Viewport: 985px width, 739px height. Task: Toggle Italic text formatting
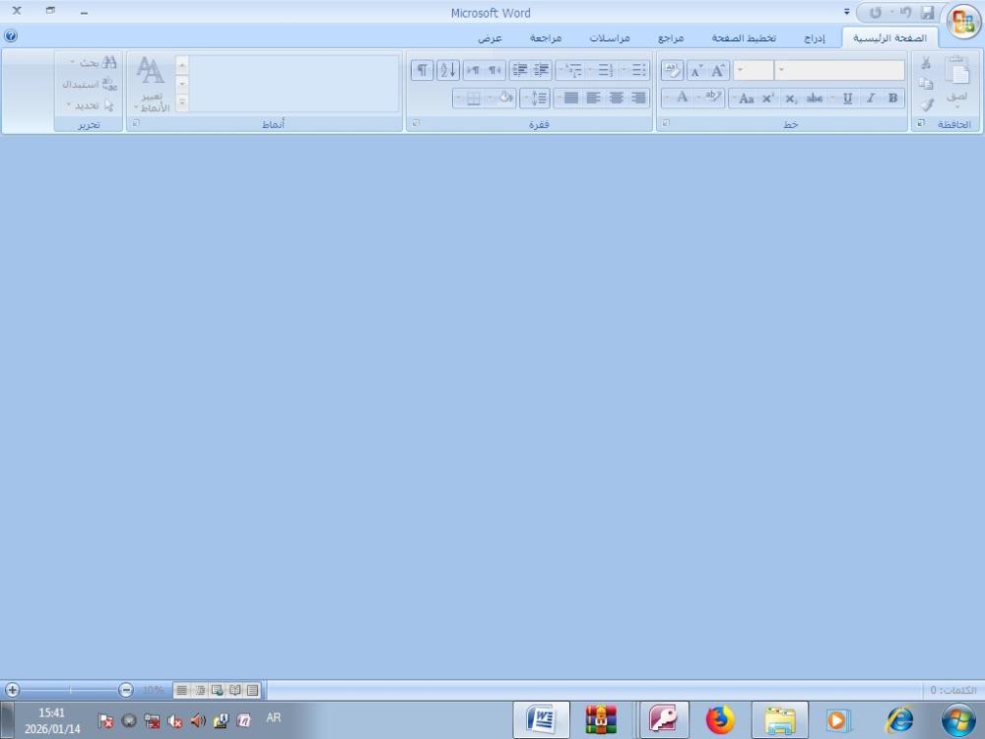[x=871, y=98]
